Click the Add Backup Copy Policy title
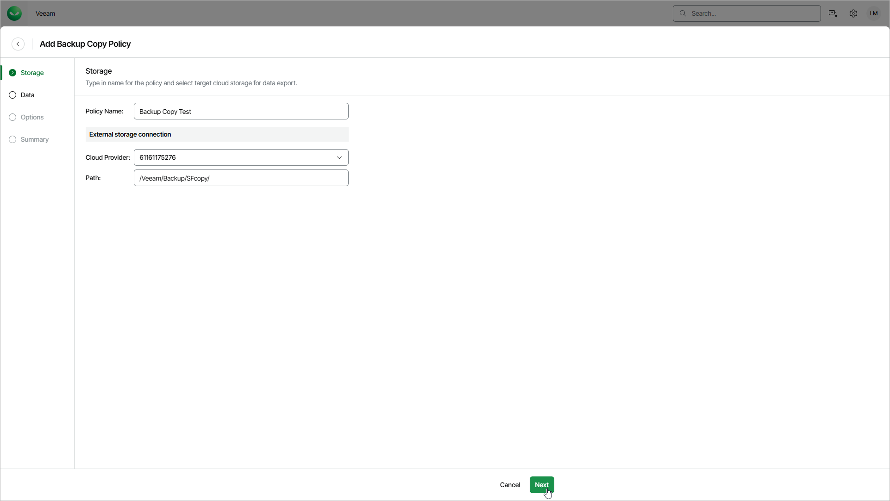Screen dimensions: 890x501 pyautogui.click(x=85, y=44)
